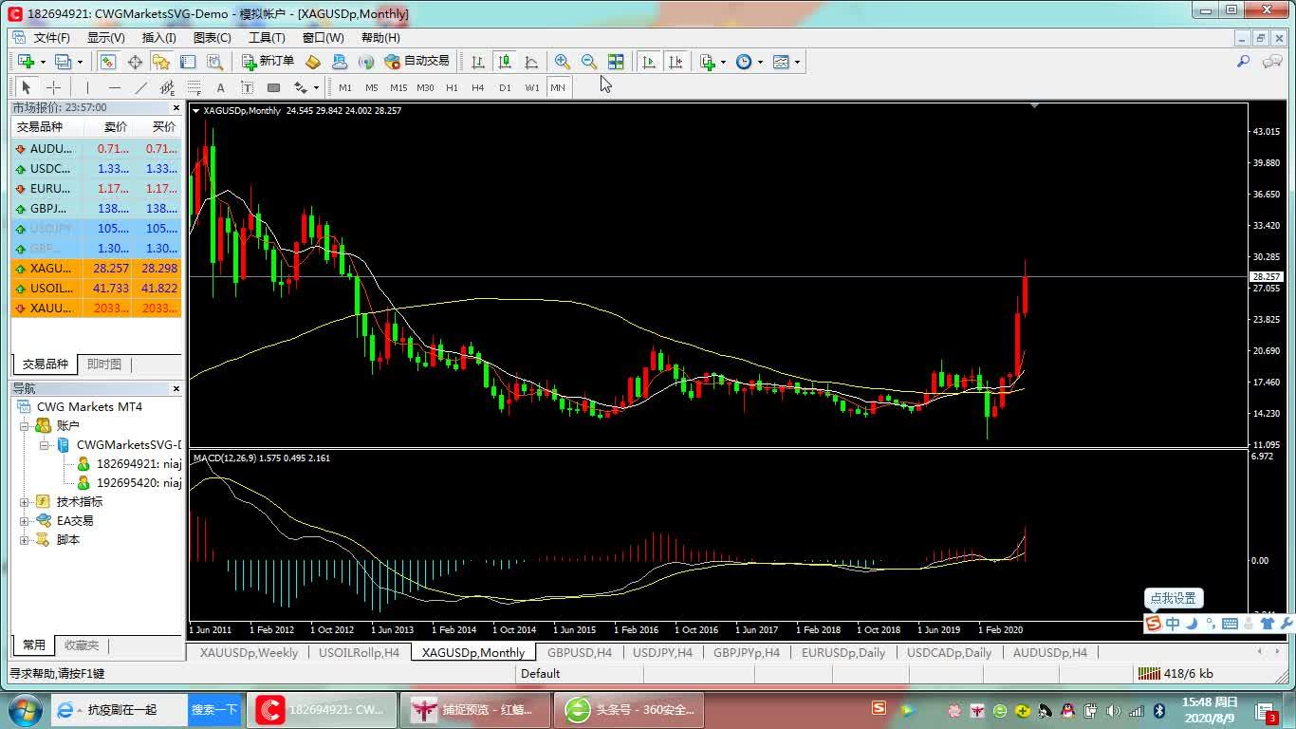1296x729 pixels.
Task: Switch to the XAUUSDp,Weekly chart tab
Action: click(x=249, y=652)
